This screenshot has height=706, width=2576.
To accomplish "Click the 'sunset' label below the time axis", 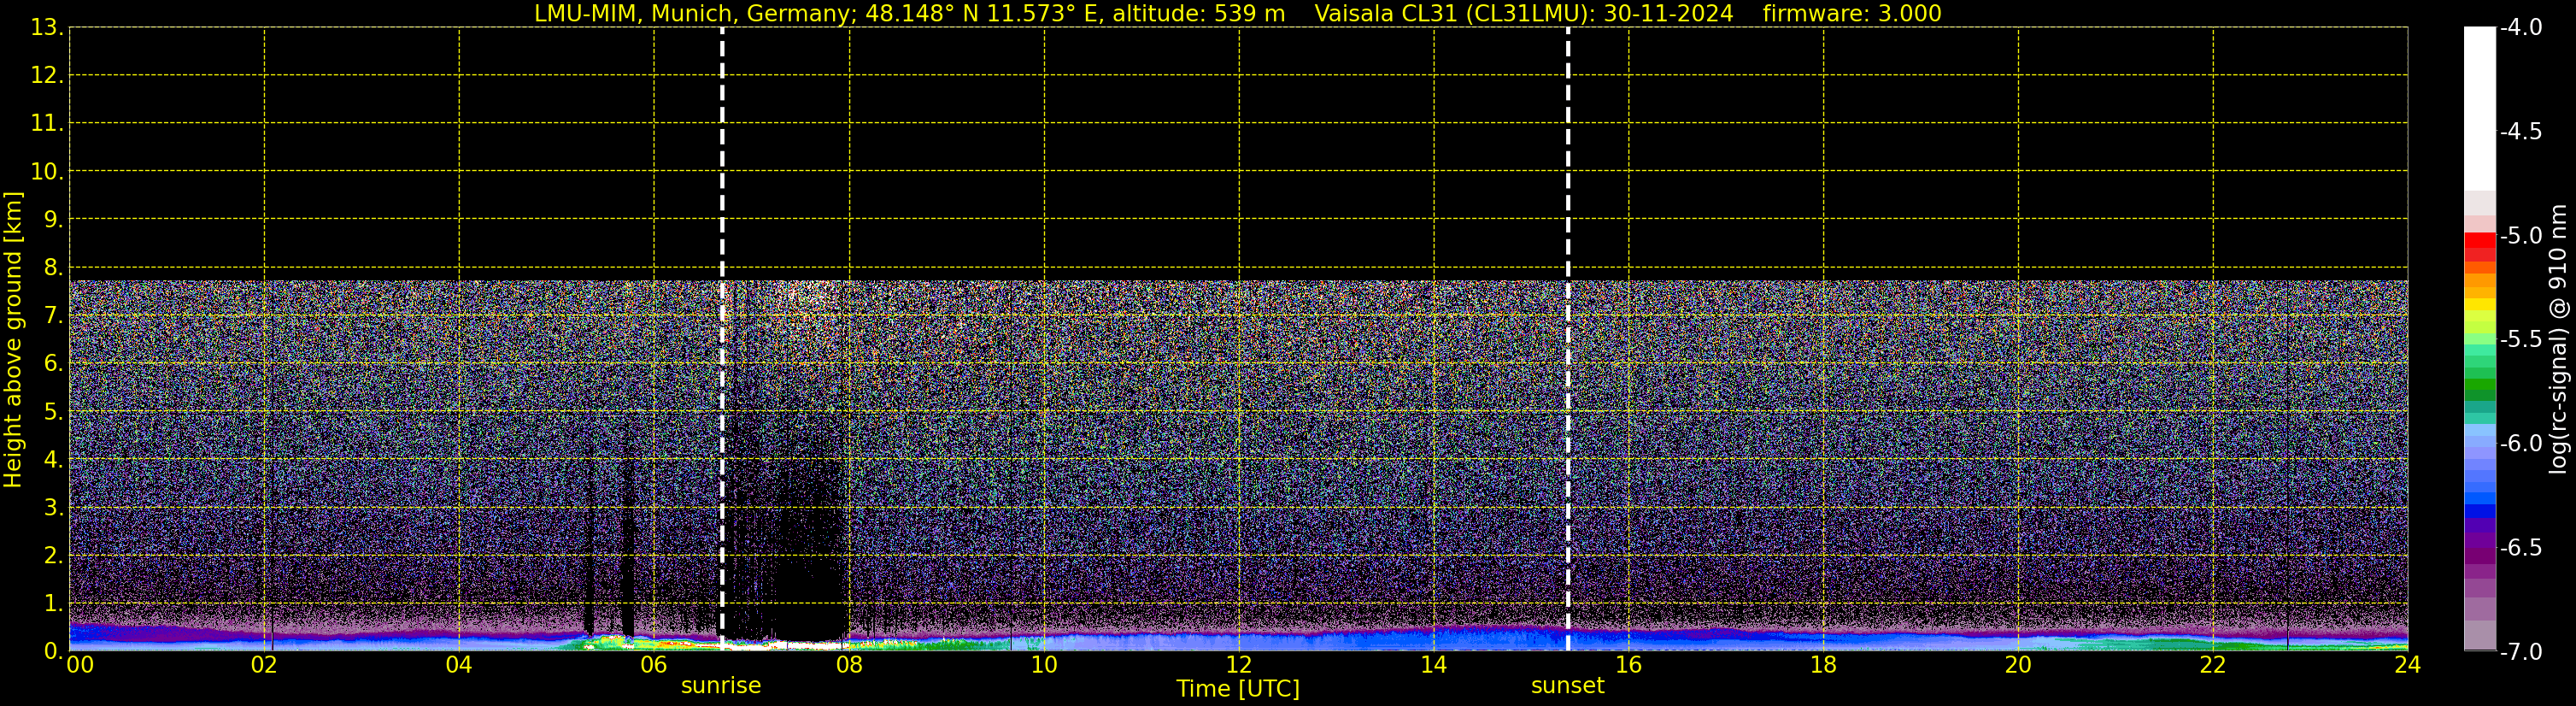I will pyautogui.click(x=1567, y=686).
